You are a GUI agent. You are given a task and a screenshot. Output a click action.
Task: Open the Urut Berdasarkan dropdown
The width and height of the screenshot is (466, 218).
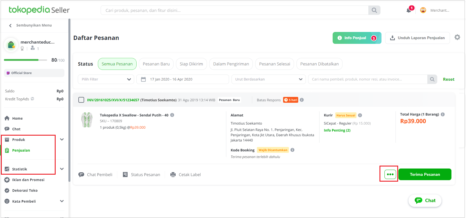coord(269,79)
